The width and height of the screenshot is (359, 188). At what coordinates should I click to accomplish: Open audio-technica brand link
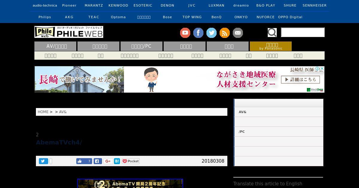coord(45,5)
